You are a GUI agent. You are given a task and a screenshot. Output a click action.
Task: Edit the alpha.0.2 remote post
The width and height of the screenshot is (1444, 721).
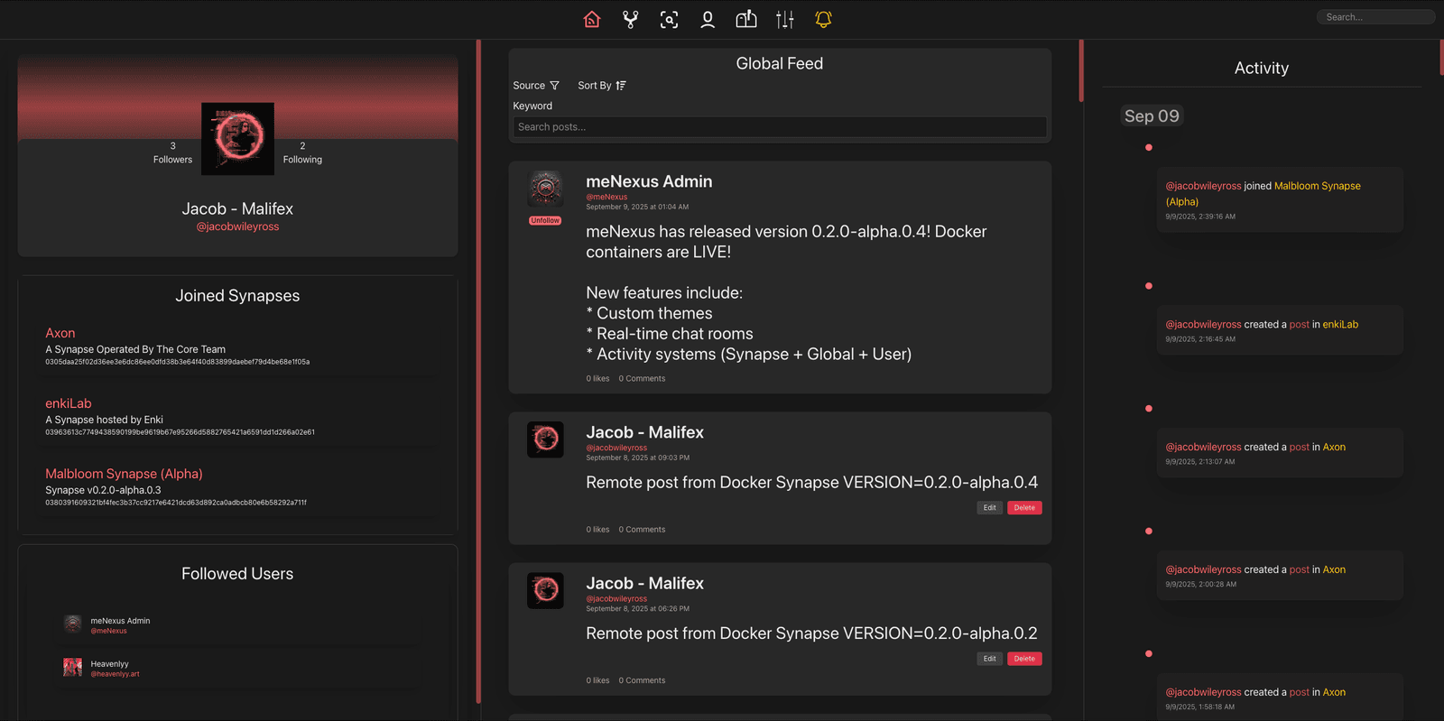tap(989, 659)
